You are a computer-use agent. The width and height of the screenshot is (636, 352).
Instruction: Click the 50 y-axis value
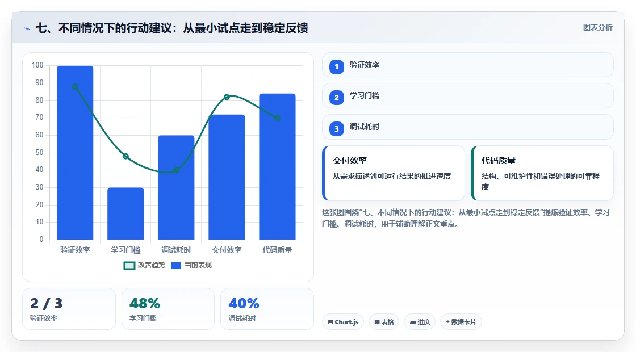39,153
